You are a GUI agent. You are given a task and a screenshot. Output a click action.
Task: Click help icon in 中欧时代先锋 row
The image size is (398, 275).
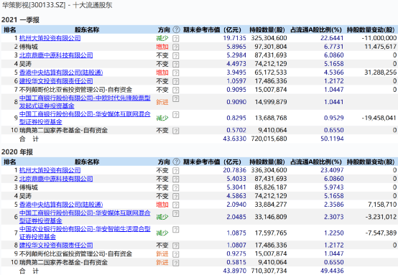tap(175, 98)
